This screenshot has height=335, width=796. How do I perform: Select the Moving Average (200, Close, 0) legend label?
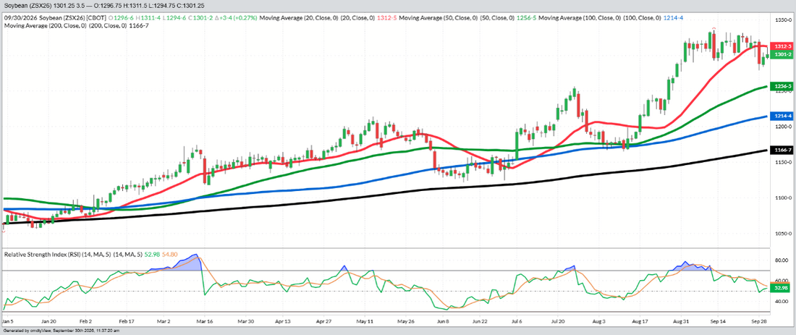[x=44, y=25]
